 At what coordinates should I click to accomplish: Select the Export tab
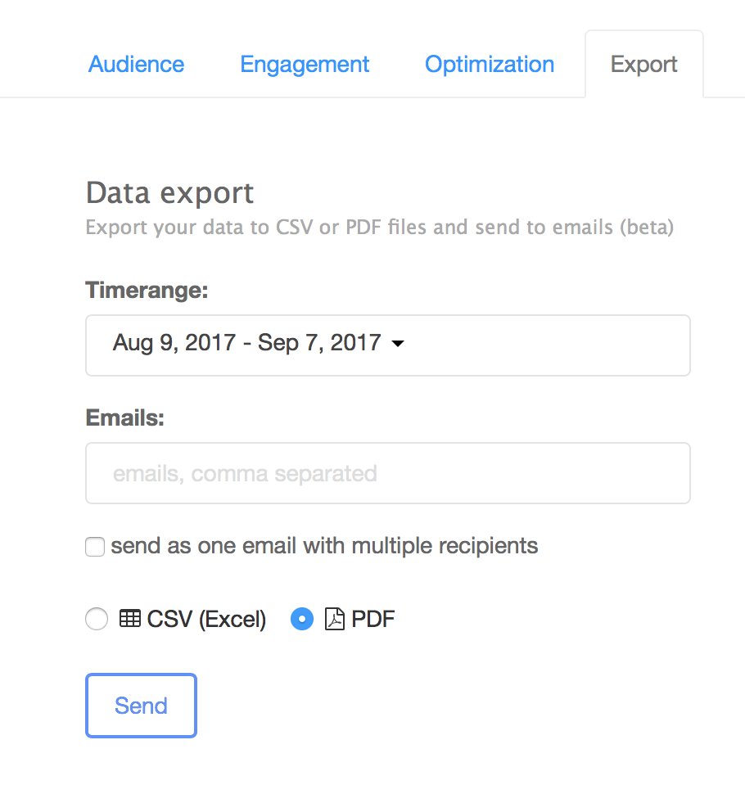[x=643, y=65]
